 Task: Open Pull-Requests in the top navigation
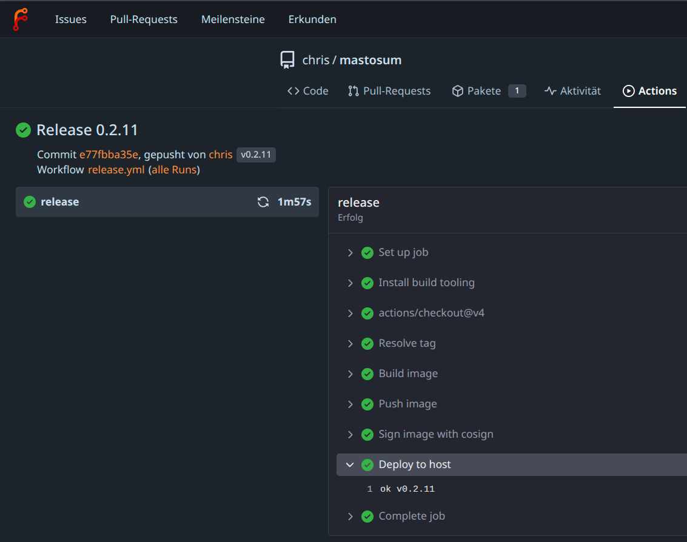144,19
